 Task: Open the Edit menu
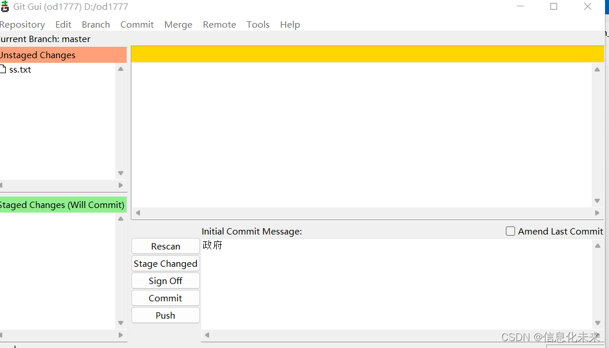pyautogui.click(x=63, y=24)
